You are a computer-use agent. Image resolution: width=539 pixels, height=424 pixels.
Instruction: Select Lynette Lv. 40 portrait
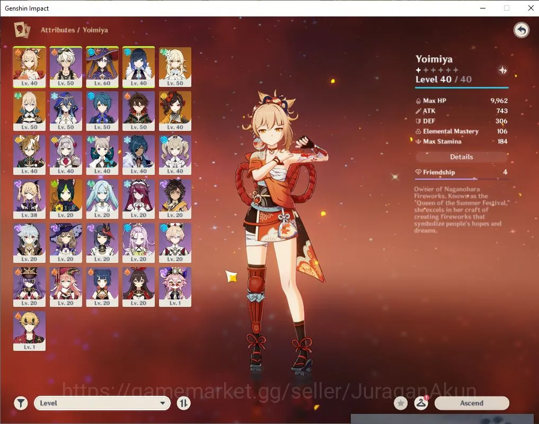(x=102, y=155)
